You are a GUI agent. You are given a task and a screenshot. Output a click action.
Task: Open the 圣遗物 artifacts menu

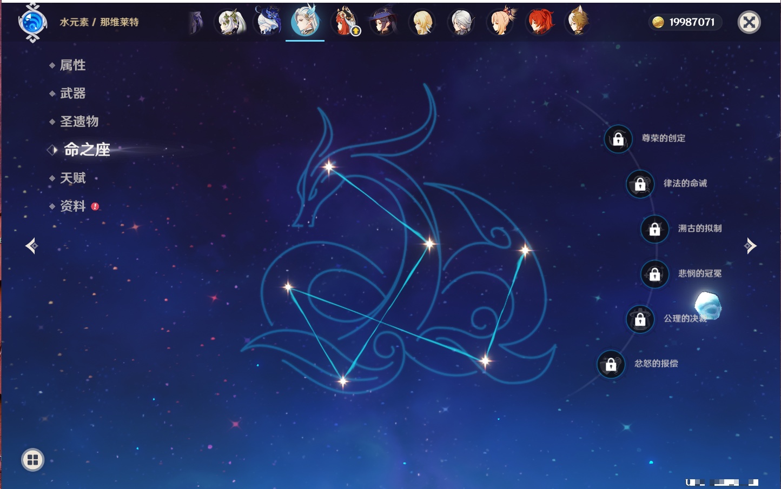(79, 122)
